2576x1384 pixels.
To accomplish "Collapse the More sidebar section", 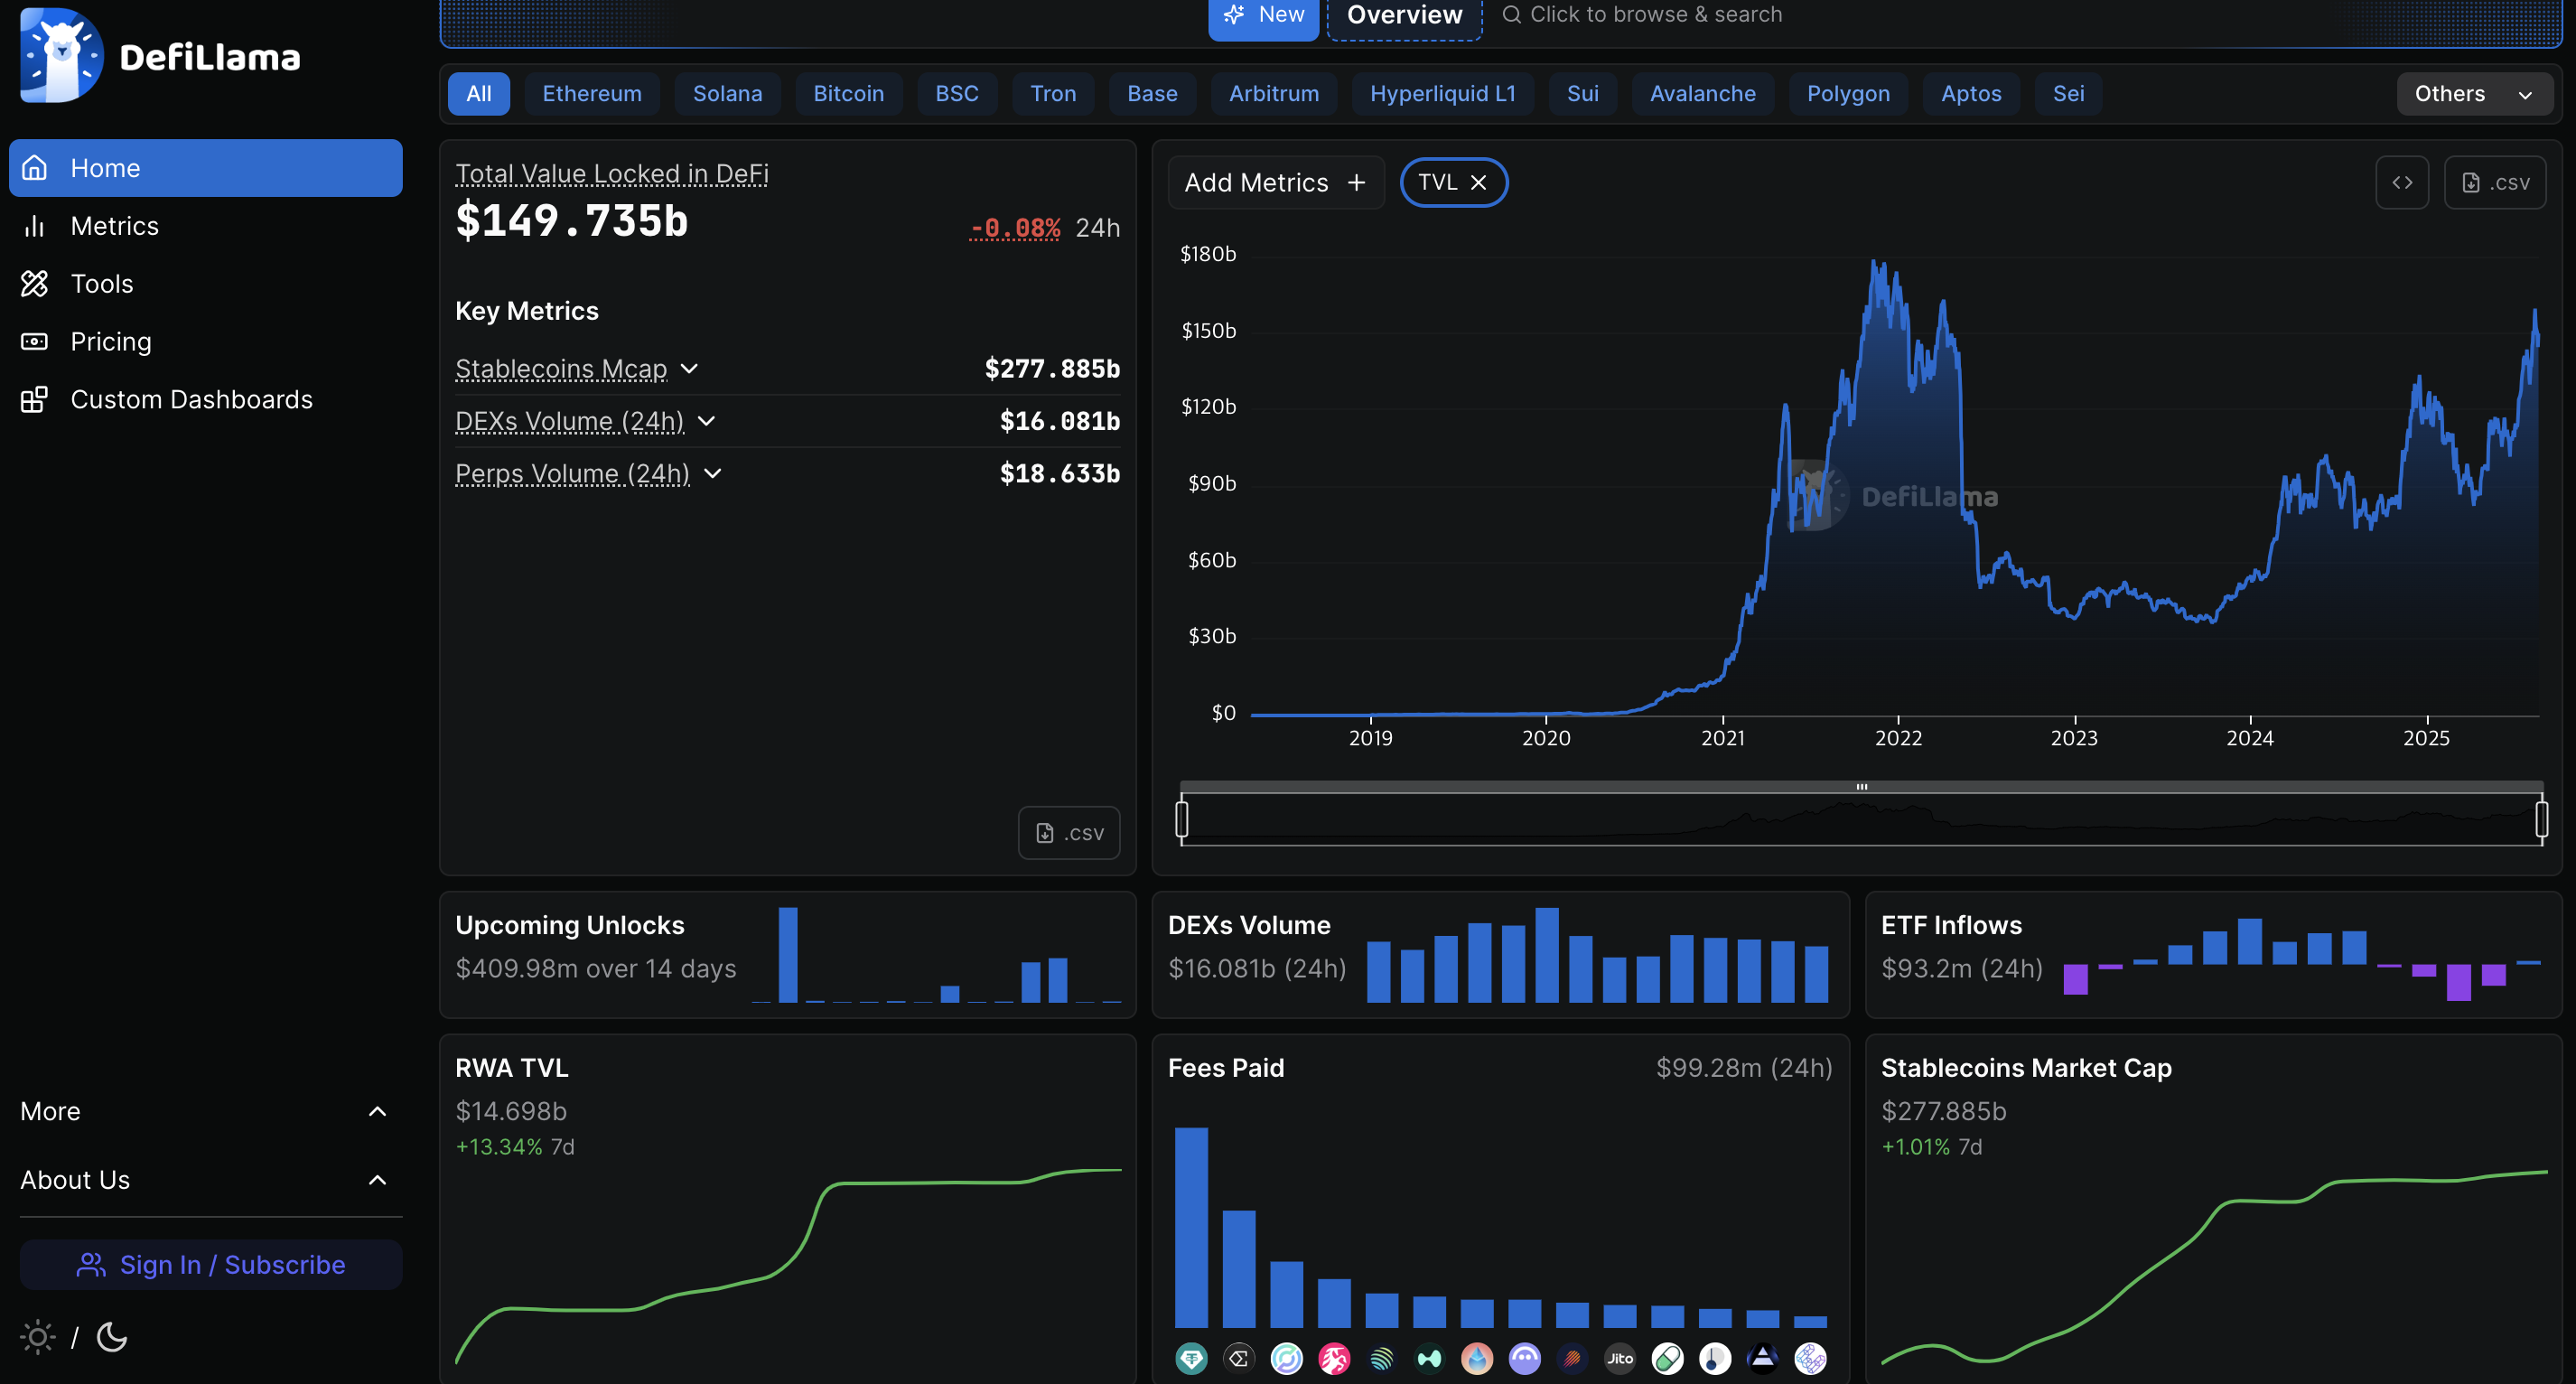I will (x=377, y=1111).
